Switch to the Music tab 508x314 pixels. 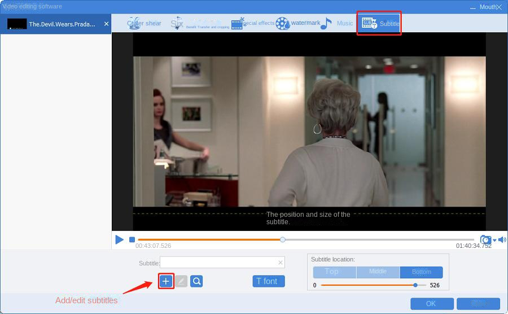(337, 23)
